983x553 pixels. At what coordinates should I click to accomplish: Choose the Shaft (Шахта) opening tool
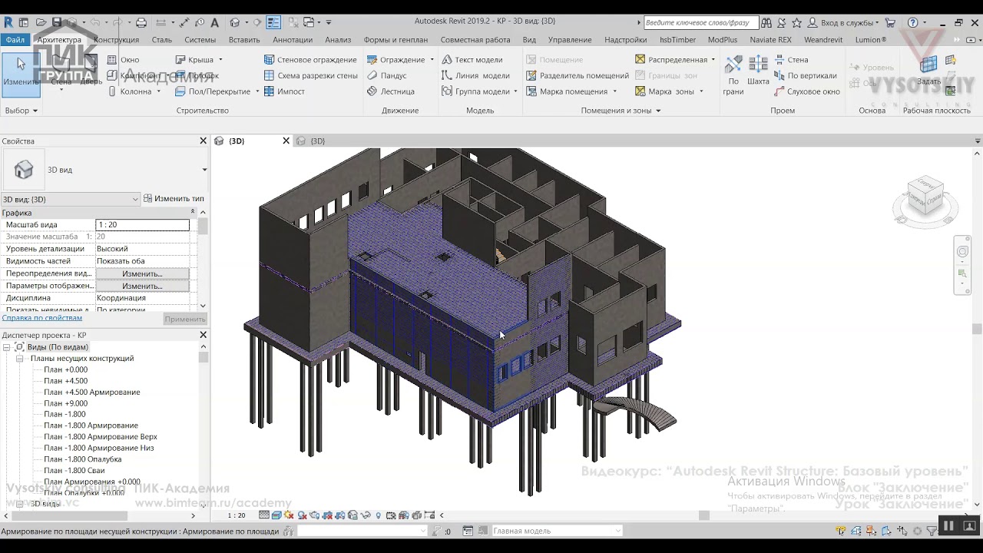(758, 71)
